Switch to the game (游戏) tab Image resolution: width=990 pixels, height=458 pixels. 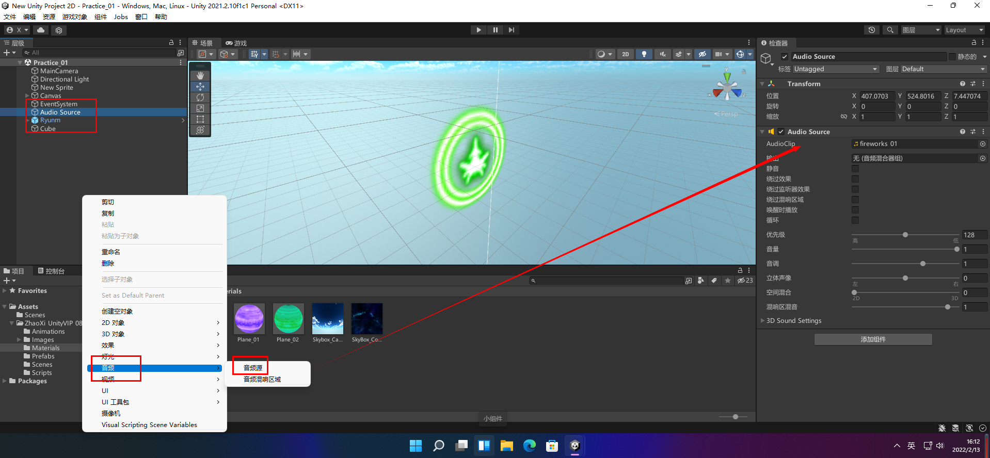pos(236,43)
